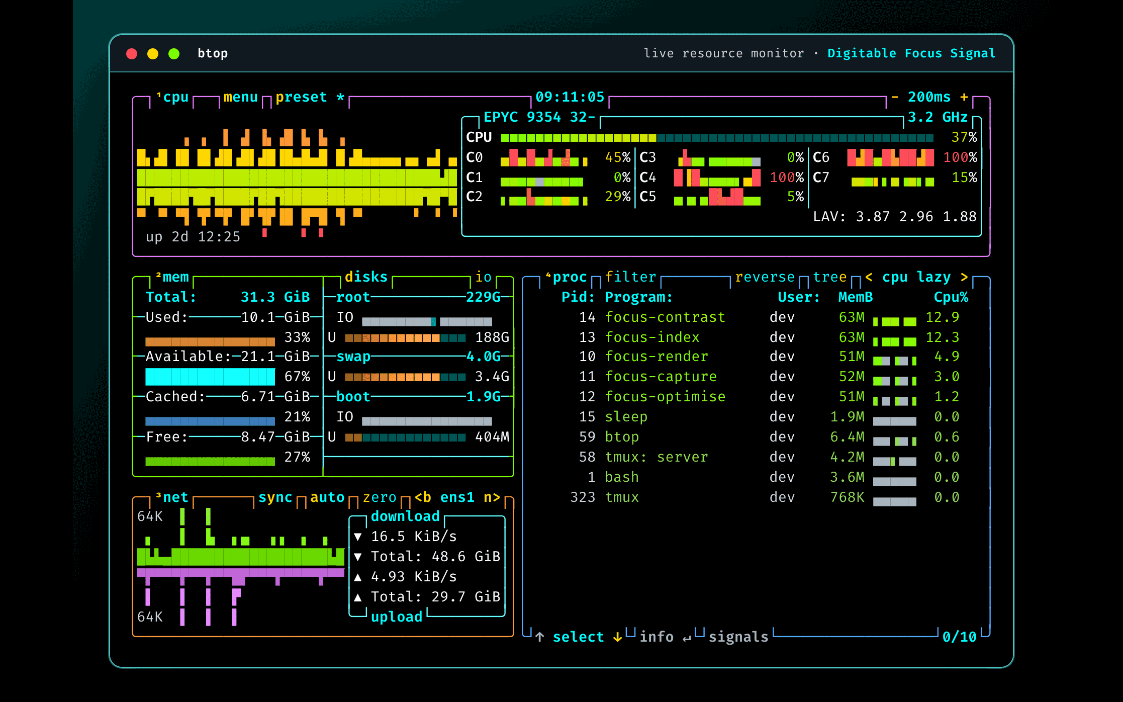This screenshot has height=702, width=1123.
Task: Select the net box title
Action: [x=172, y=497]
